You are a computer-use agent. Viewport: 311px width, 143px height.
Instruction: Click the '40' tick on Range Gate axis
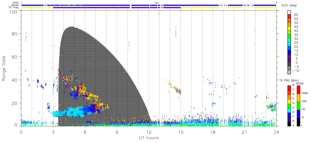pos(15,80)
